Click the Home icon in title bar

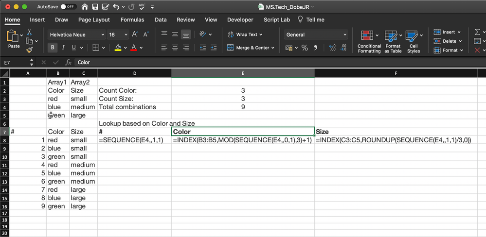coord(85,6)
